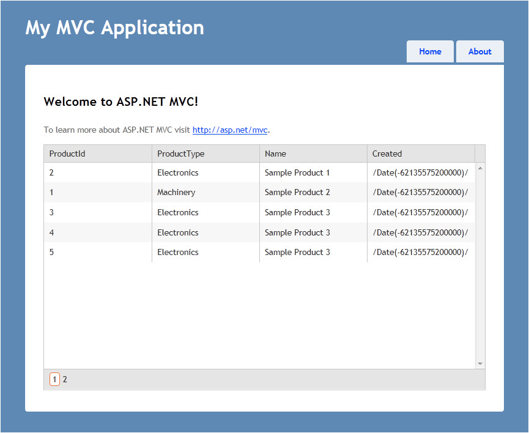Image resolution: width=529 pixels, height=433 pixels.
Task: Go to page 1 of the grid
Action: pos(54,379)
